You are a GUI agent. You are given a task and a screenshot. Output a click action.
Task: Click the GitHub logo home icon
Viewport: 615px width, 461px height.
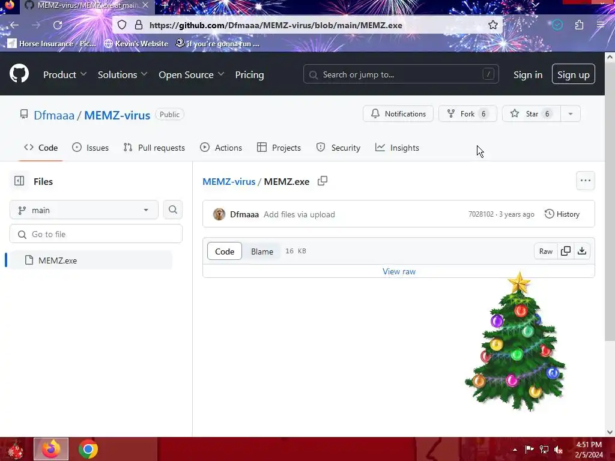(x=19, y=73)
